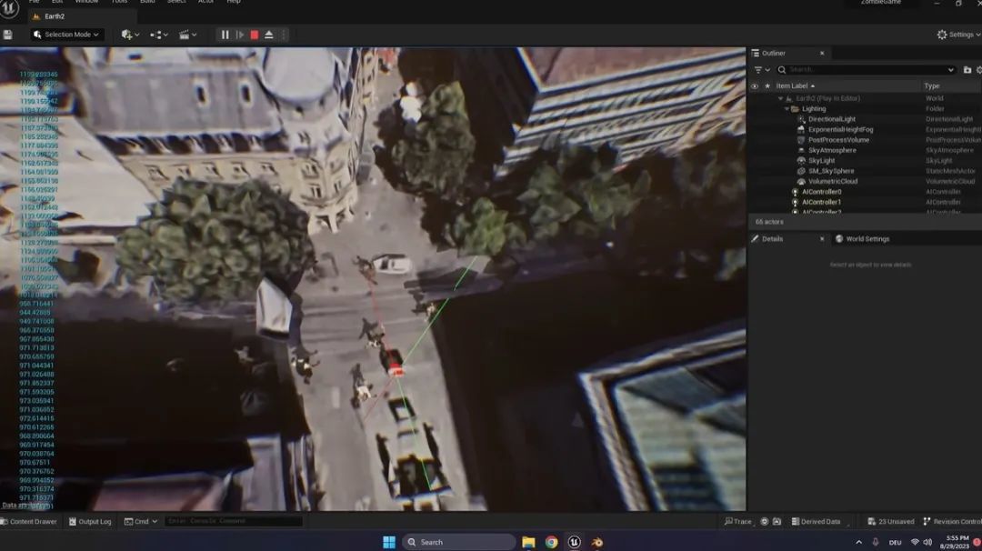Click the SkyLight actor icon
Image resolution: width=982 pixels, height=551 pixels.
[x=801, y=160]
